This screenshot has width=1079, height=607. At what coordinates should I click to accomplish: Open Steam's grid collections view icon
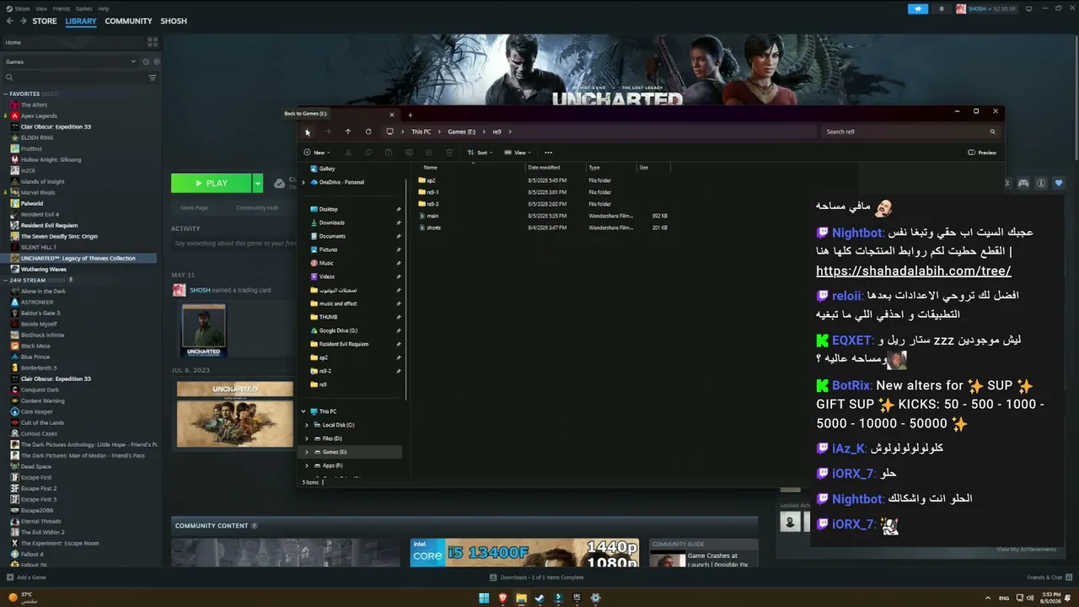click(153, 42)
